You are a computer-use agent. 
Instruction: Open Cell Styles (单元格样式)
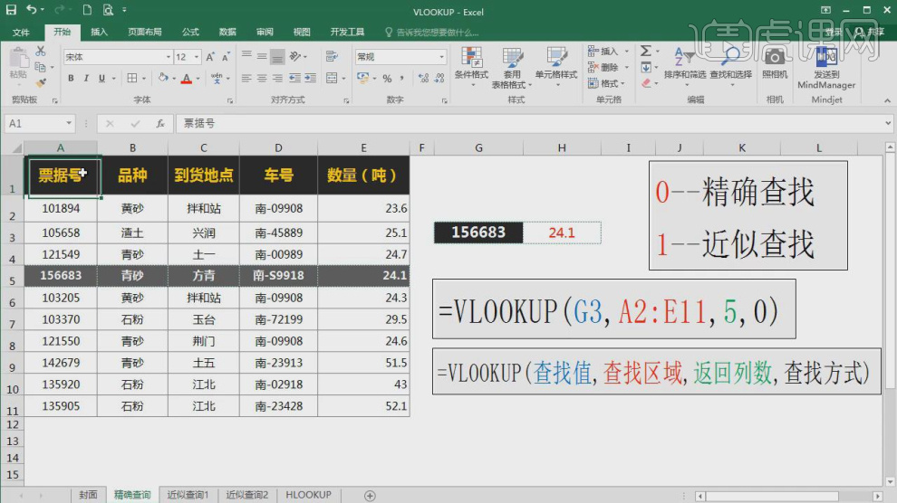tap(556, 67)
